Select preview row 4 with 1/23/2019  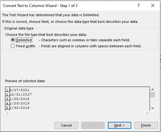point(19,103)
